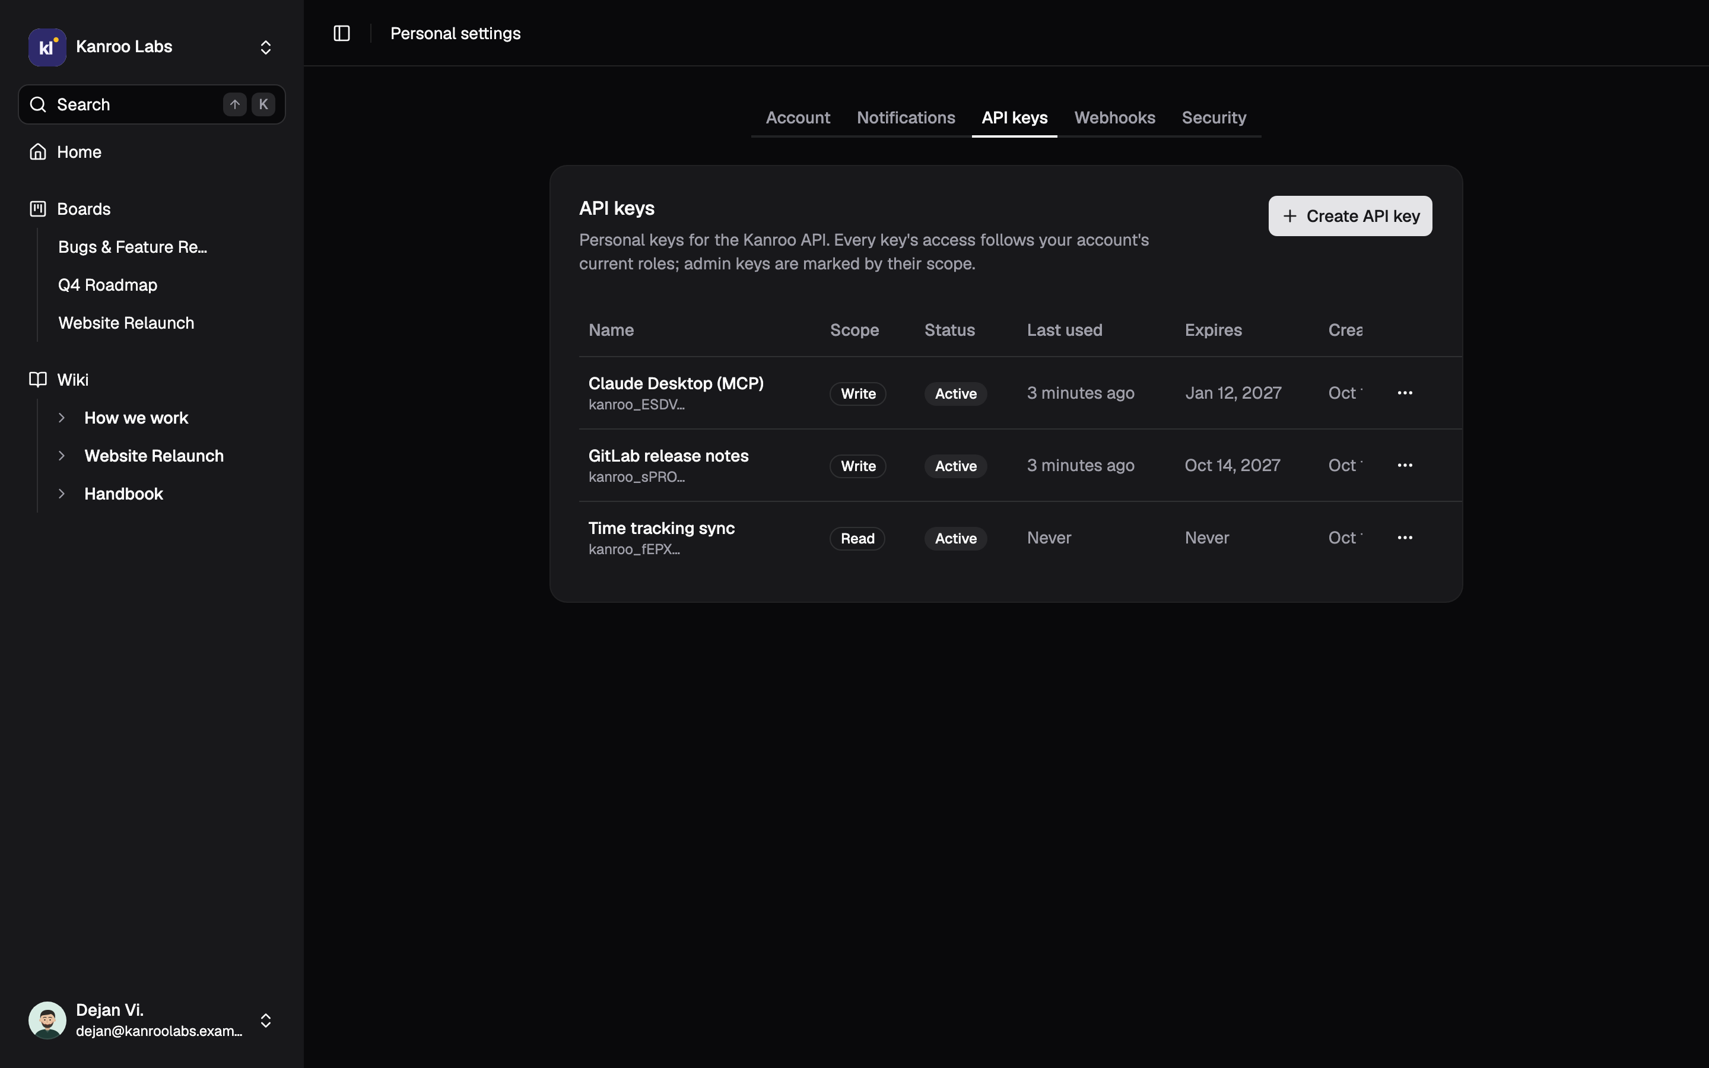1709x1068 pixels.
Task: Click the Claude Desktop (MCP) key name
Action: [676, 383]
